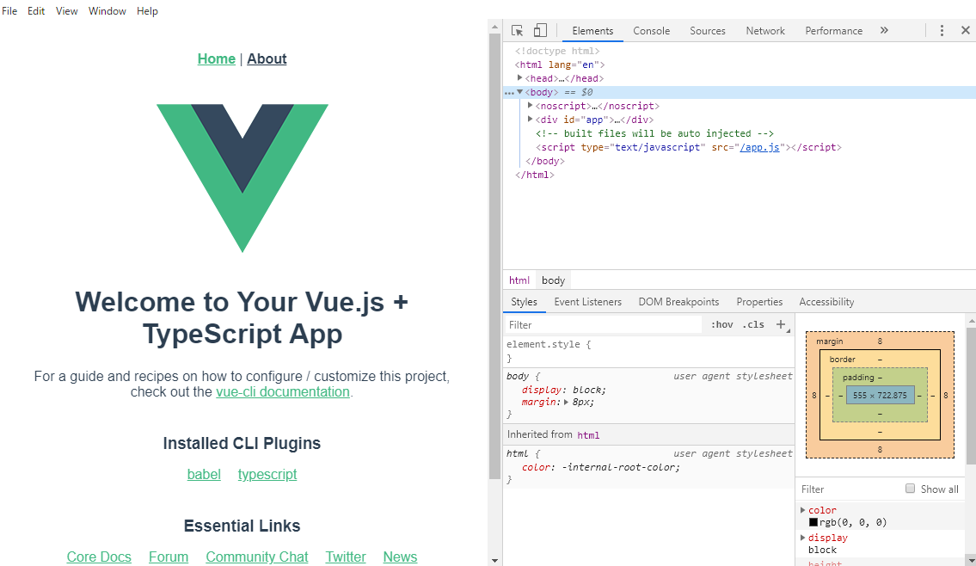Toggle the device toolbar icon

pos(540,30)
